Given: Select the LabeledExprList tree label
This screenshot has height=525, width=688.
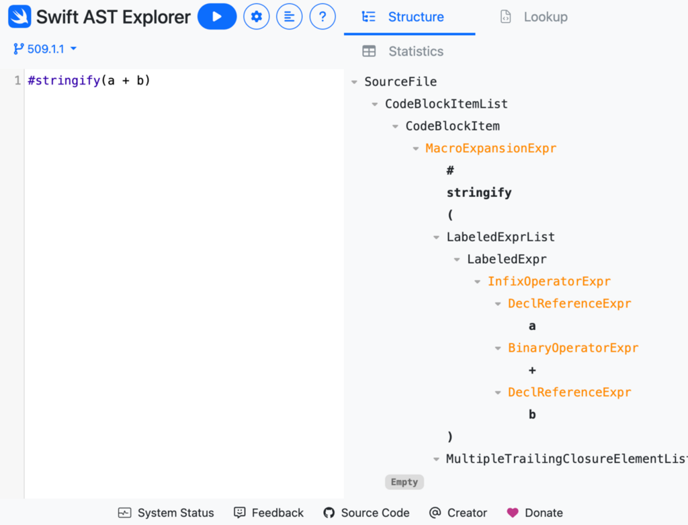Looking at the screenshot, I should pos(501,237).
